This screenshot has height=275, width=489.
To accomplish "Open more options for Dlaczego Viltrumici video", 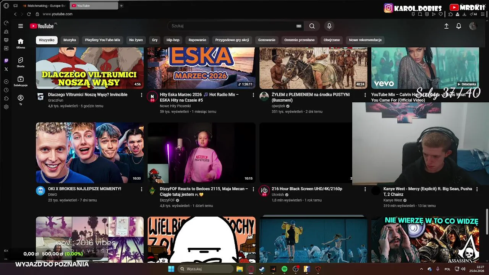I will click(x=141, y=95).
